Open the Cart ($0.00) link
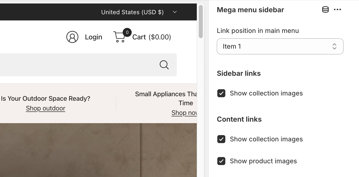 coord(151,37)
